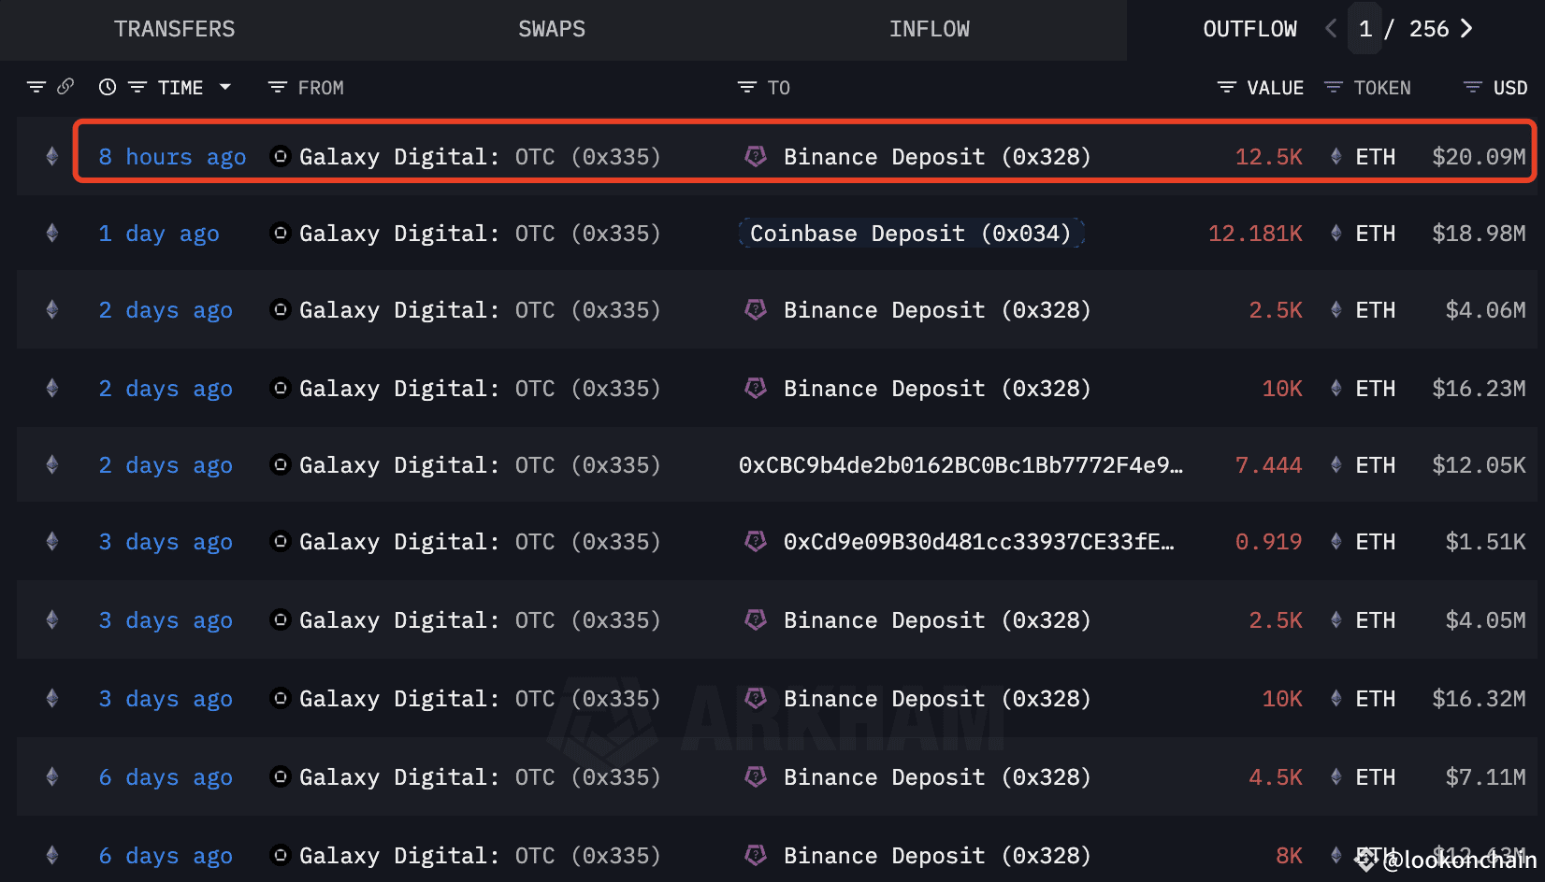This screenshot has width=1545, height=882.
Task: Open the USD column filter
Action: click(x=1472, y=87)
